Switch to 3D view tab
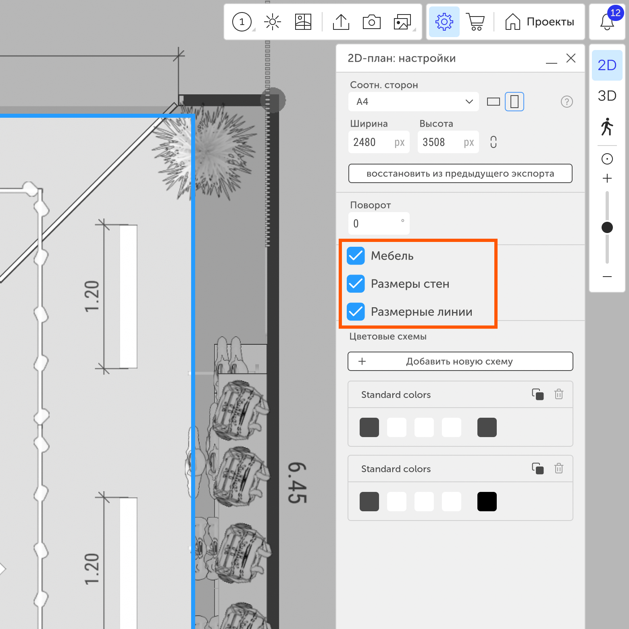This screenshot has height=629, width=629. (607, 96)
